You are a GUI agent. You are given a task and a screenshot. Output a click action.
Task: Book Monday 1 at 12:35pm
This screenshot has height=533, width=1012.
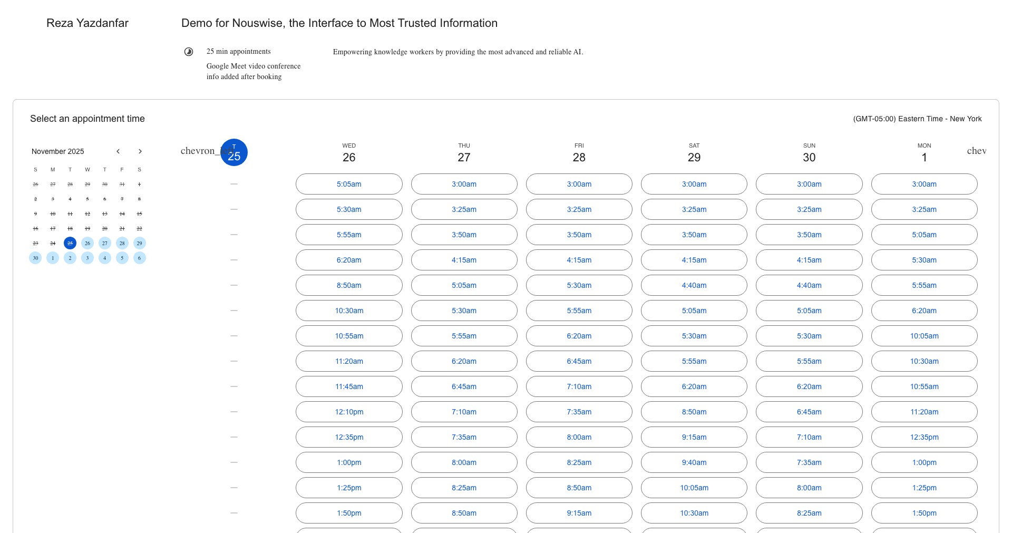coord(925,437)
